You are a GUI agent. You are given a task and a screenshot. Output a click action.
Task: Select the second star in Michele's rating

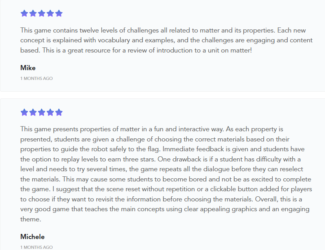point(33,112)
